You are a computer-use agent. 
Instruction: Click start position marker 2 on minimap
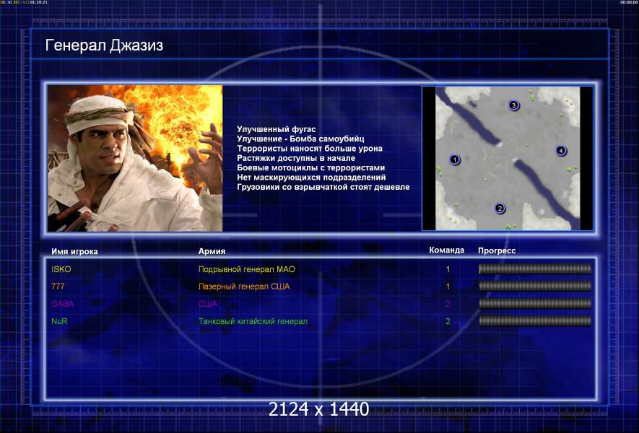500,209
